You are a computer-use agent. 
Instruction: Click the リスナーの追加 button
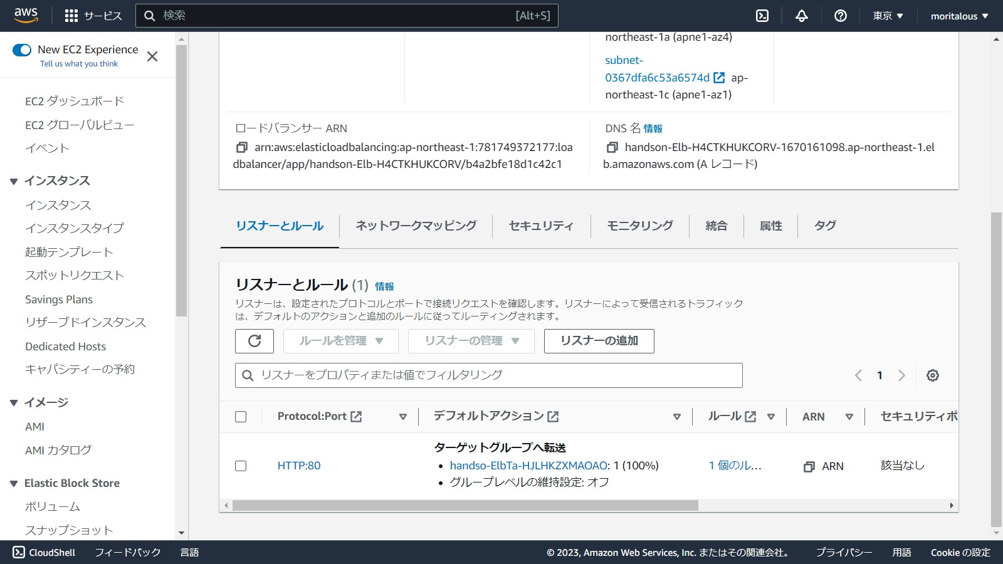pyautogui.click(x=599, y=341)
